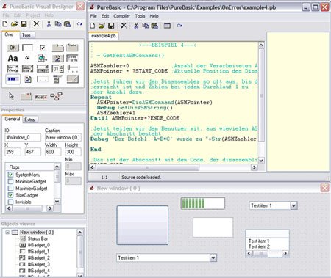This screenshot has width=331, height=278.
Task: Click the X delete icon in Visual Designer toolbar
Action: 36,24
